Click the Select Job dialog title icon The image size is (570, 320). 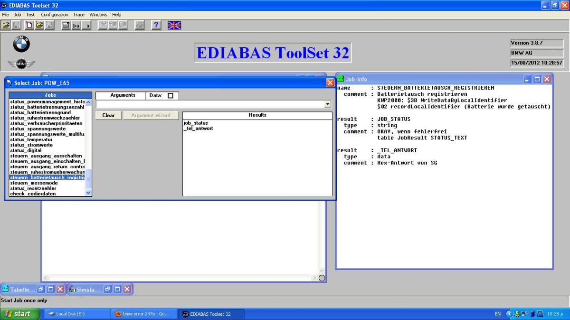(x=9, y=82)
